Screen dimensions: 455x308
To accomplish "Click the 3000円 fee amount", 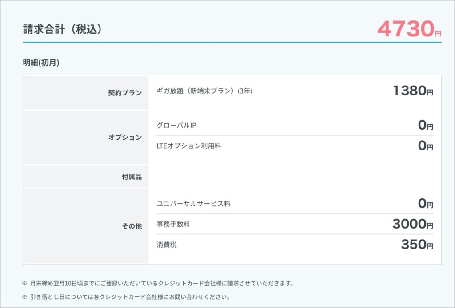I will [413, 224].
